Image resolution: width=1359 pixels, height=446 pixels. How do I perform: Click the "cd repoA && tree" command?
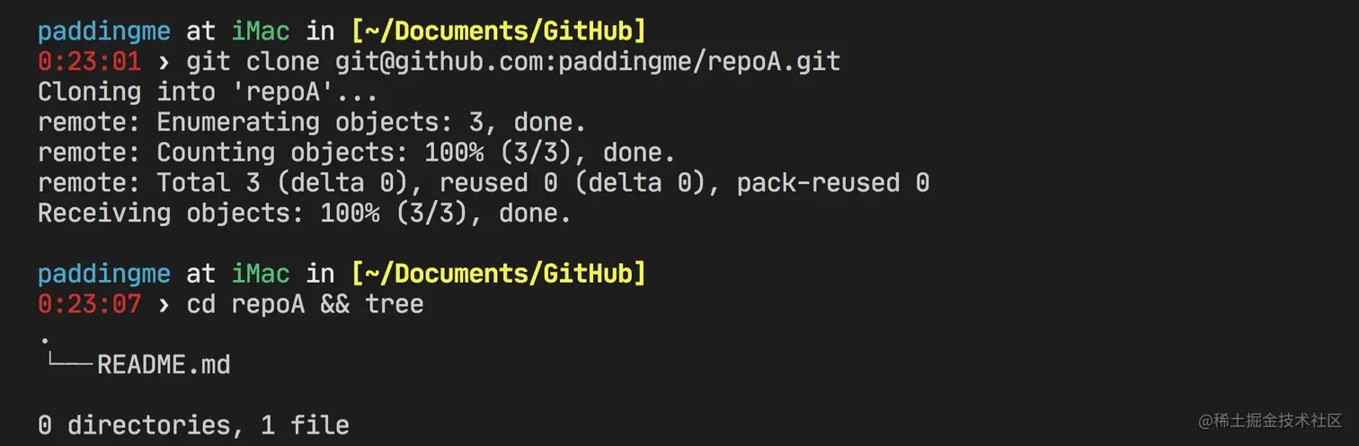304,303
